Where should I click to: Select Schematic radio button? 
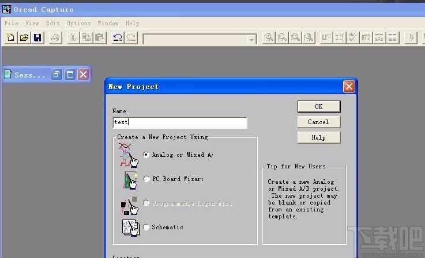click(x=146, y=227)
